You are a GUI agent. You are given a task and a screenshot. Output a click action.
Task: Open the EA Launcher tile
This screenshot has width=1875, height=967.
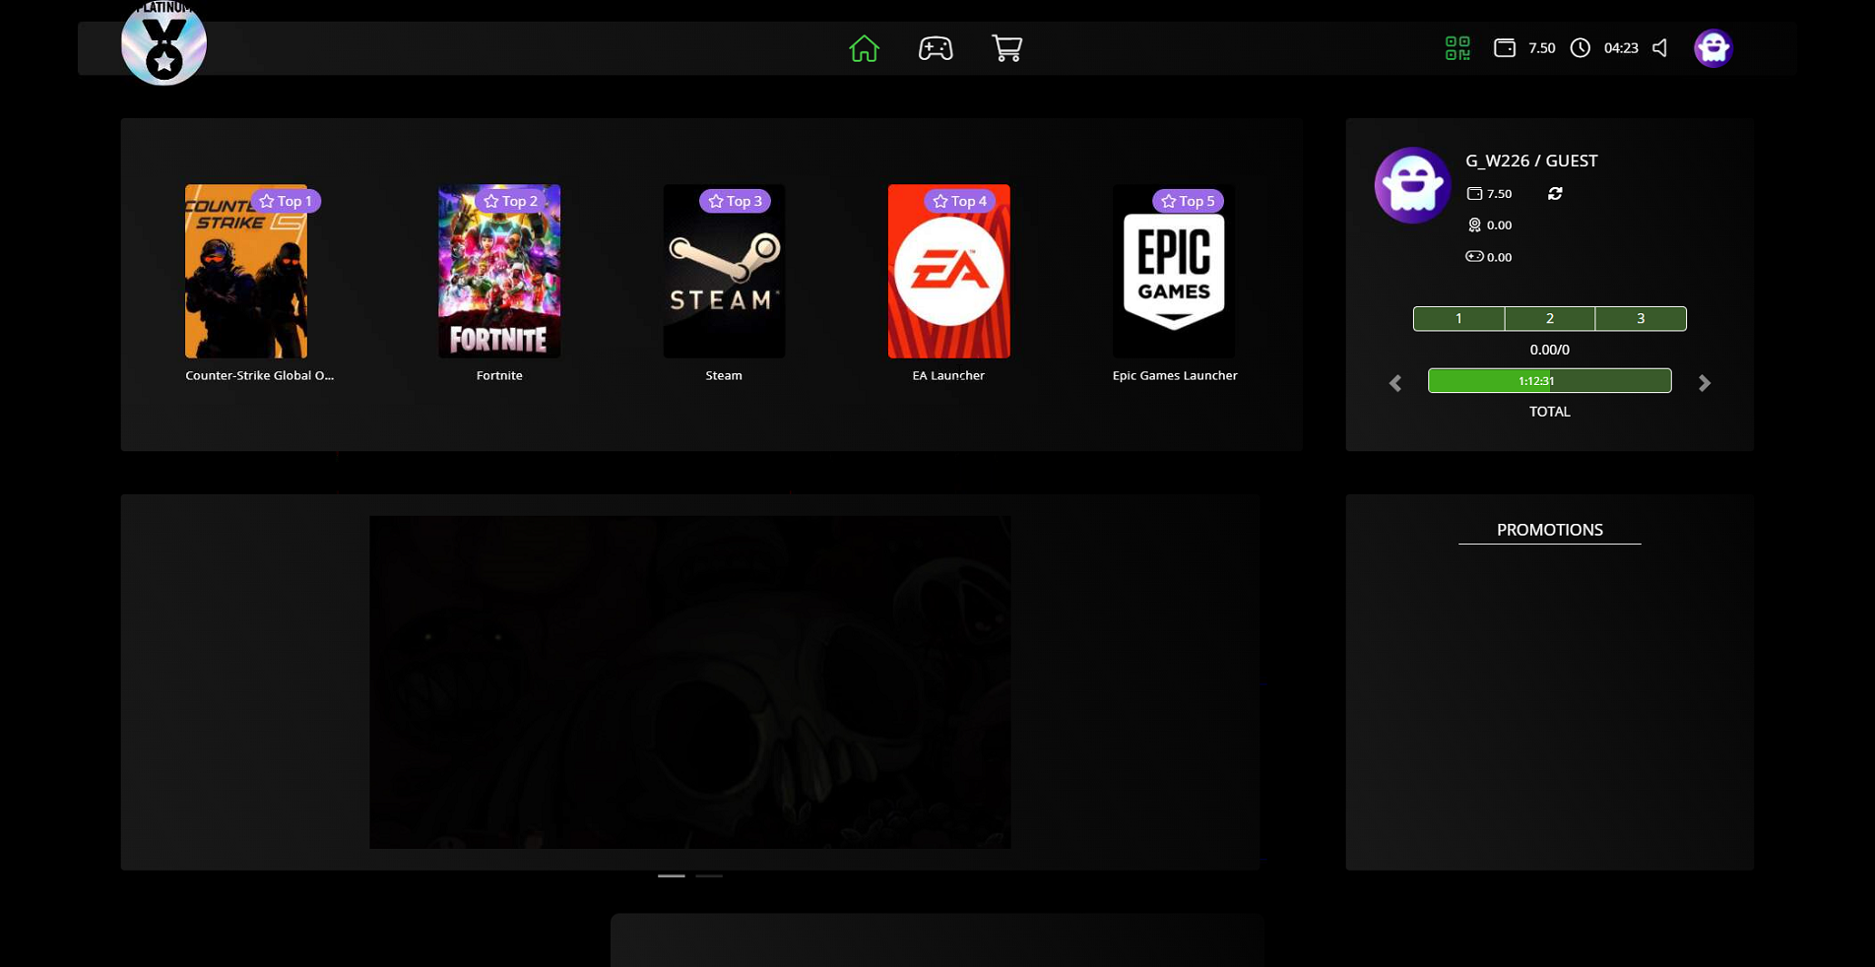point(948,271)
